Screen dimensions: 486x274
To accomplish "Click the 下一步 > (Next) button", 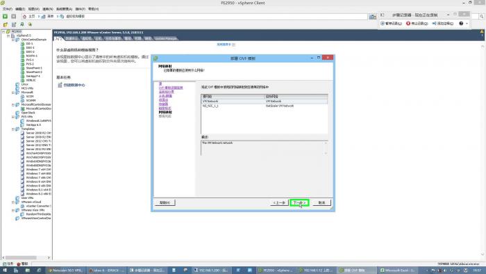I will [x=299, y=202].
